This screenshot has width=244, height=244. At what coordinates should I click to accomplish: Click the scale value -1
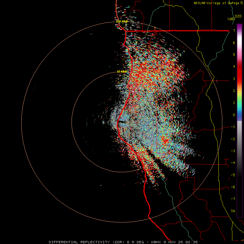click(x=233, y=127)
